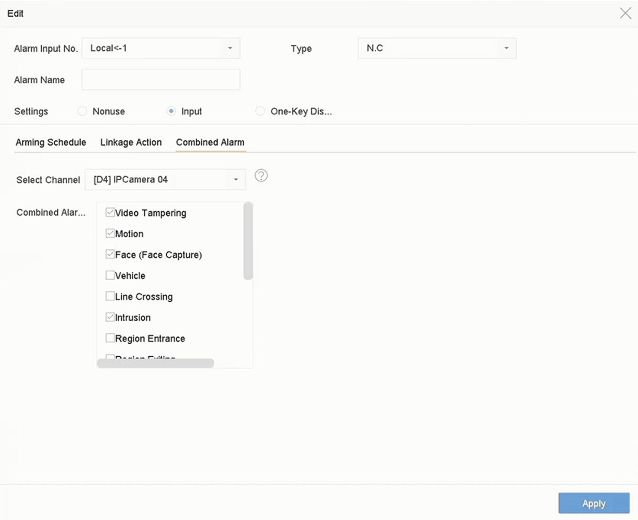Viewport: 638px width, 520px height.
Task: Click the Alarm Name input field
Action: [161, 80]
